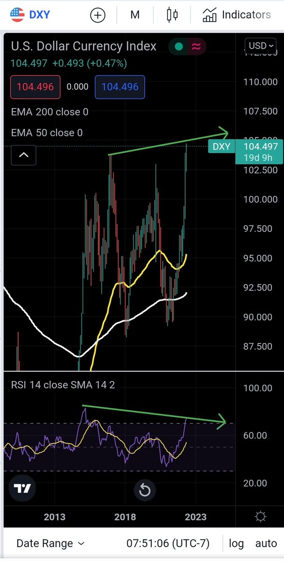Select the EMA 50 close 0 legend
The image size is (284, 561).
coord(47,133)
